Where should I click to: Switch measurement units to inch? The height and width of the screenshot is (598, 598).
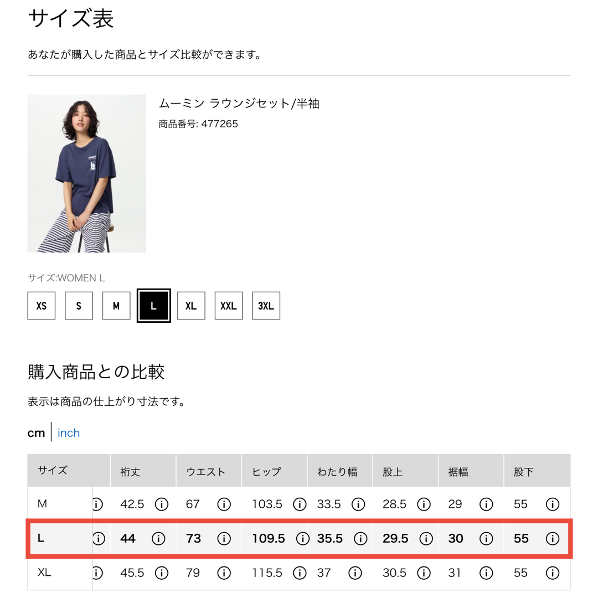click(x=69, y=433)
